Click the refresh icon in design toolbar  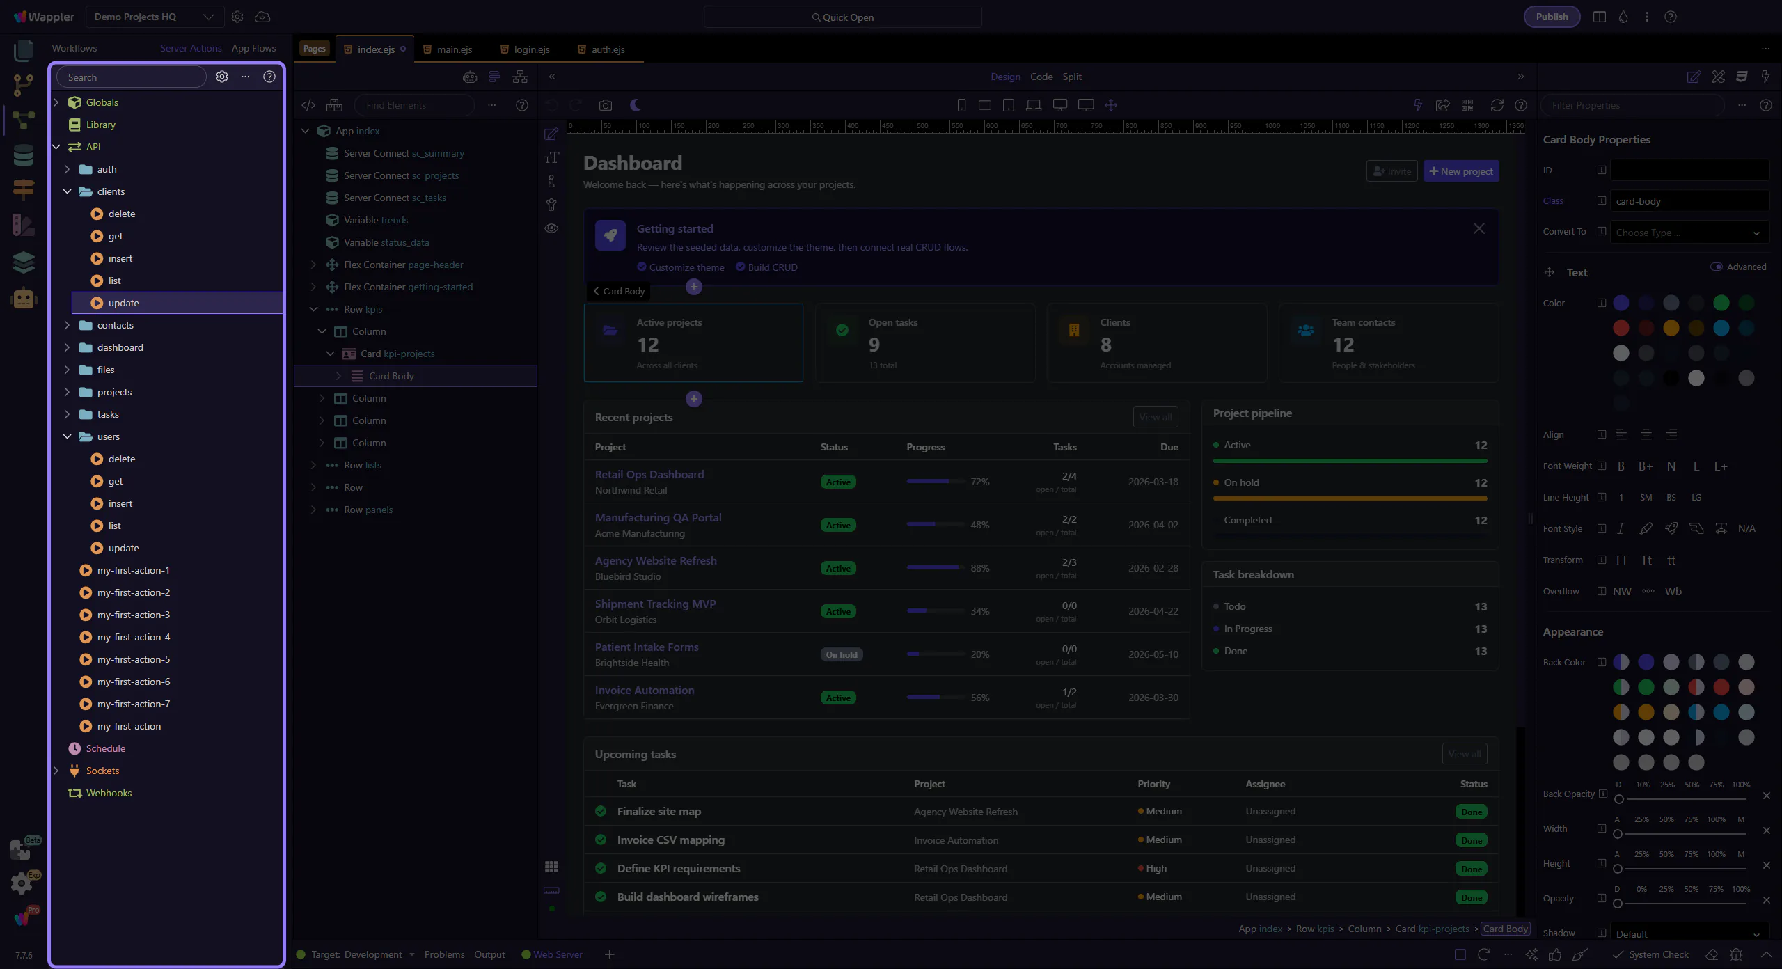click(x=1497, y=105)
